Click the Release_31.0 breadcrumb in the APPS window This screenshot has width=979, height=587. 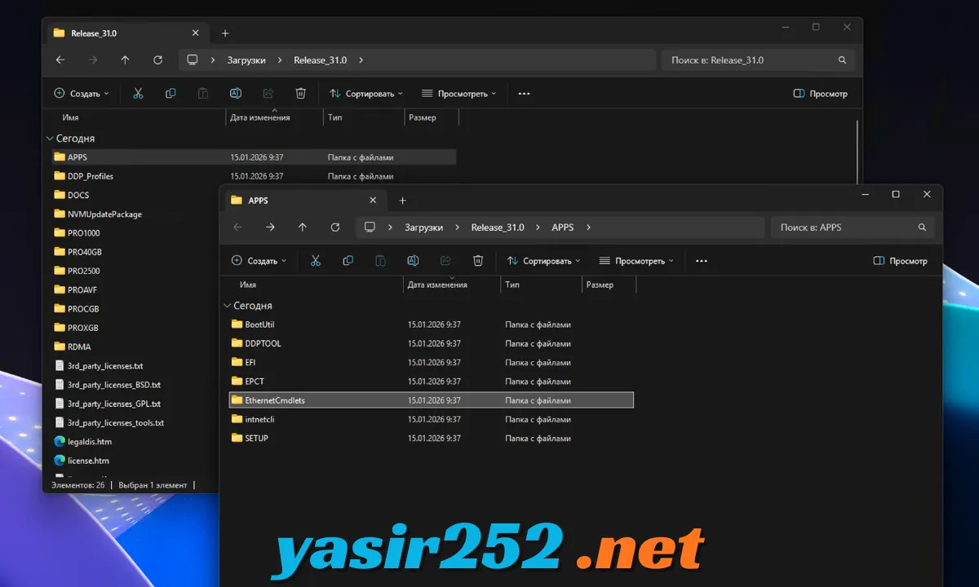tap(498, 227)
